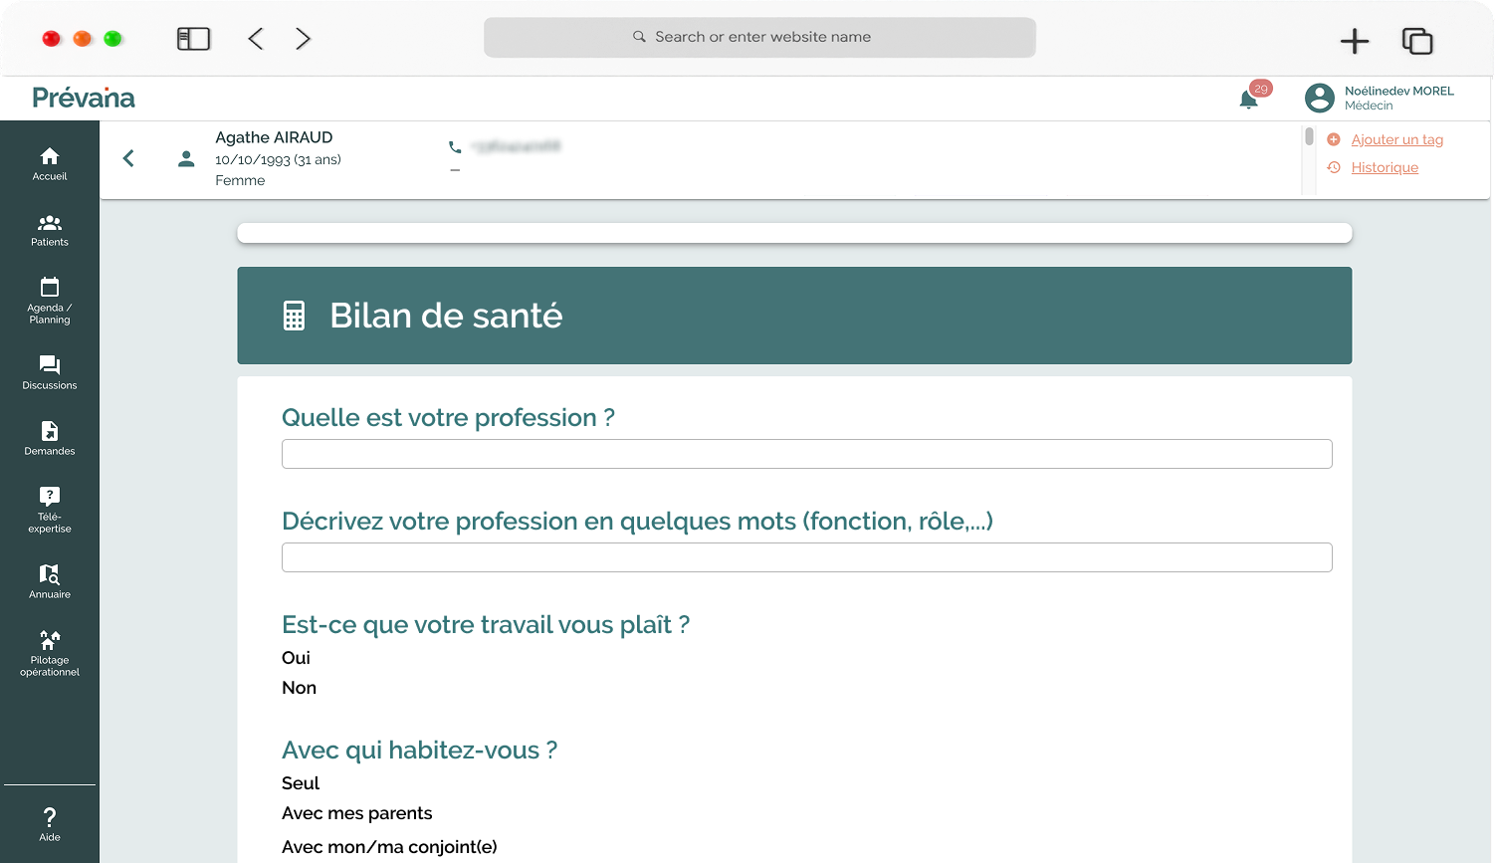Click the patient phone icon

coord(455,147)
